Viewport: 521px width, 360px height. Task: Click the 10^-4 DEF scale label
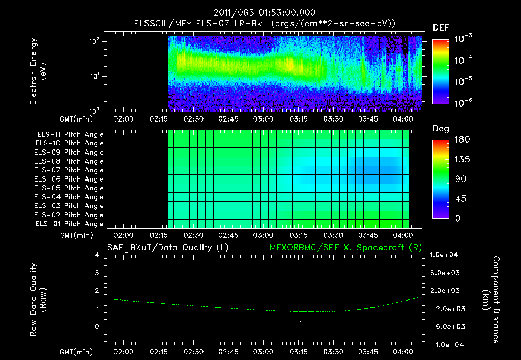pos(463,60)
